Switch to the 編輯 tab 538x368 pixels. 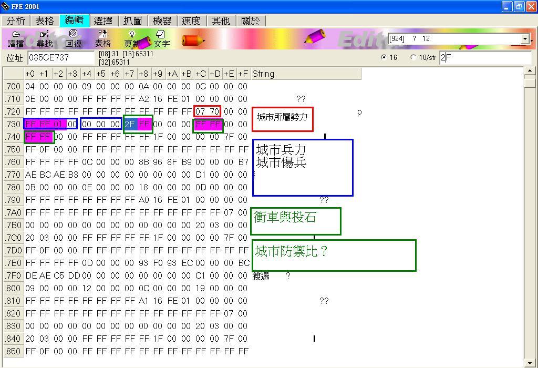click(74, 21)
